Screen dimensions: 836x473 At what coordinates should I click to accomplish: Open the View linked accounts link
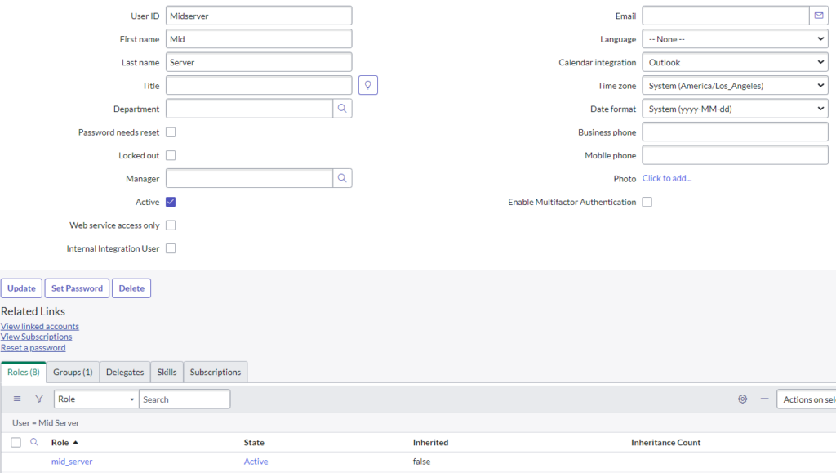point(40,325)
